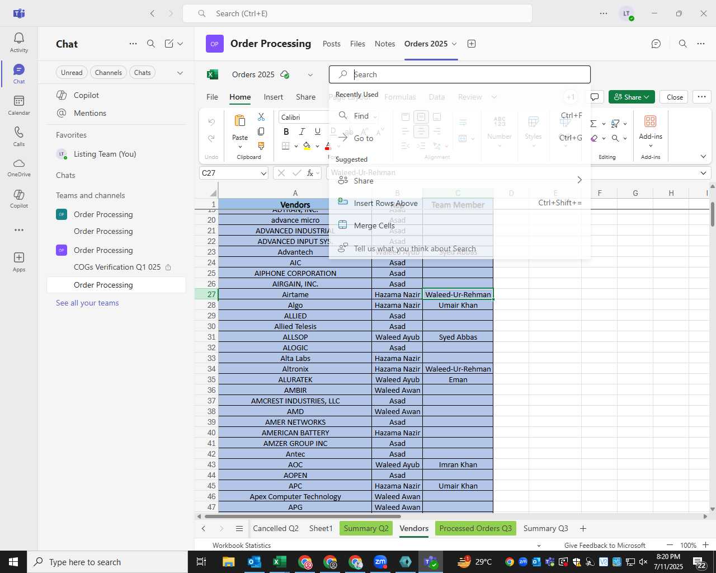This screenshot has height=573, width=716.
Task: Add a tab with plus icon
Action: pos(472,44)
